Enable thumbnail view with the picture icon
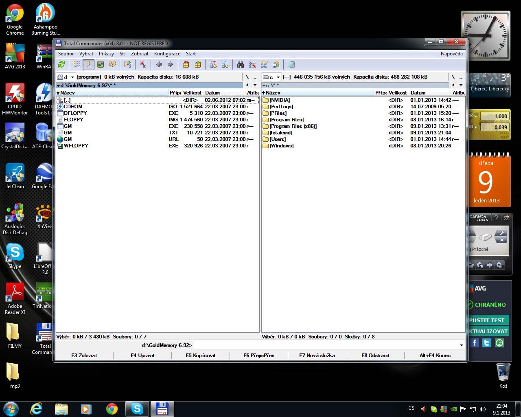Image resolution: width=521 pixels, height=417 pixels. 100,64
